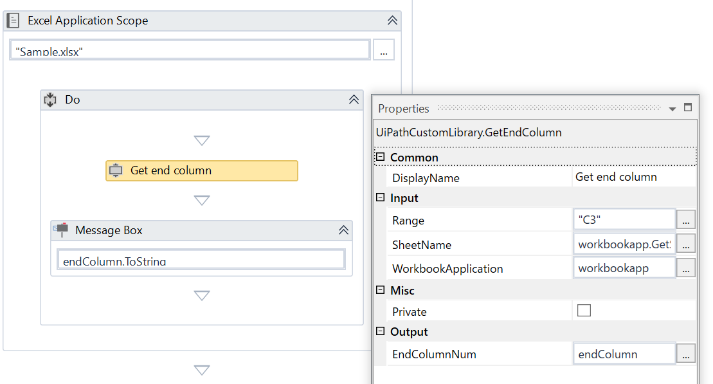Click the Get end column activity icon
This screenshot has height=384, width=713.
tap(116, 170)
